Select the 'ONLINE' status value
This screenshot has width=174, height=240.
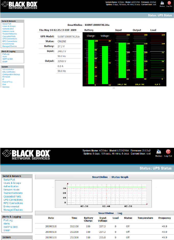pos(62,41)
